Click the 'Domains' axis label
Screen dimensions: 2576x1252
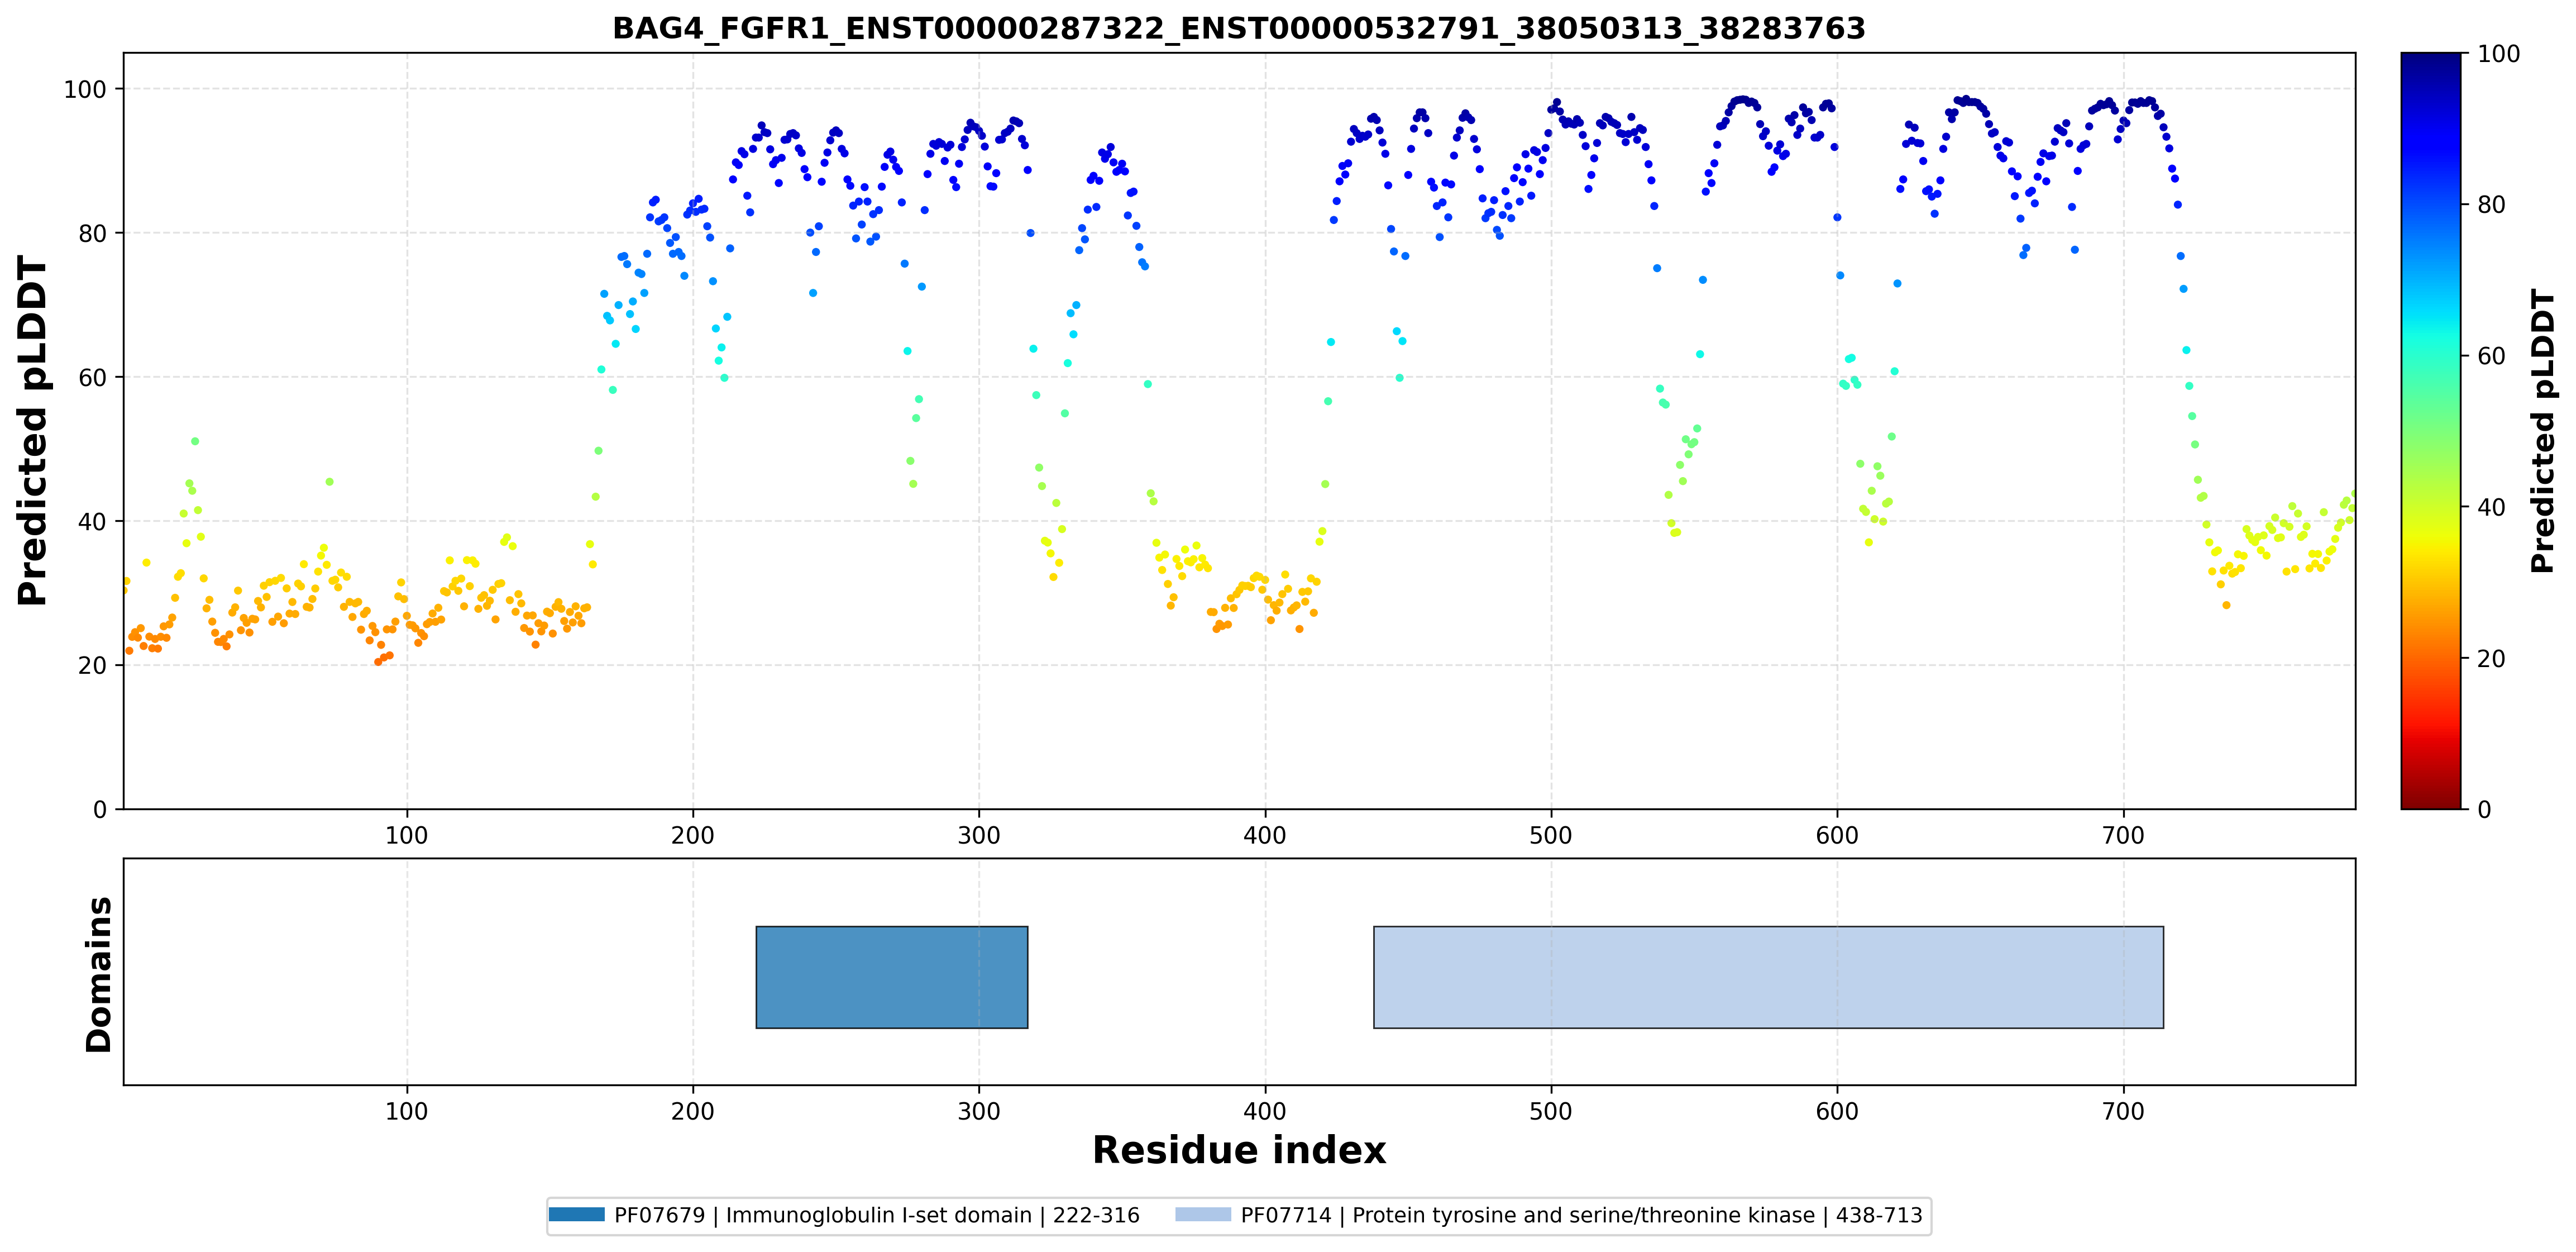click(99, 974)
